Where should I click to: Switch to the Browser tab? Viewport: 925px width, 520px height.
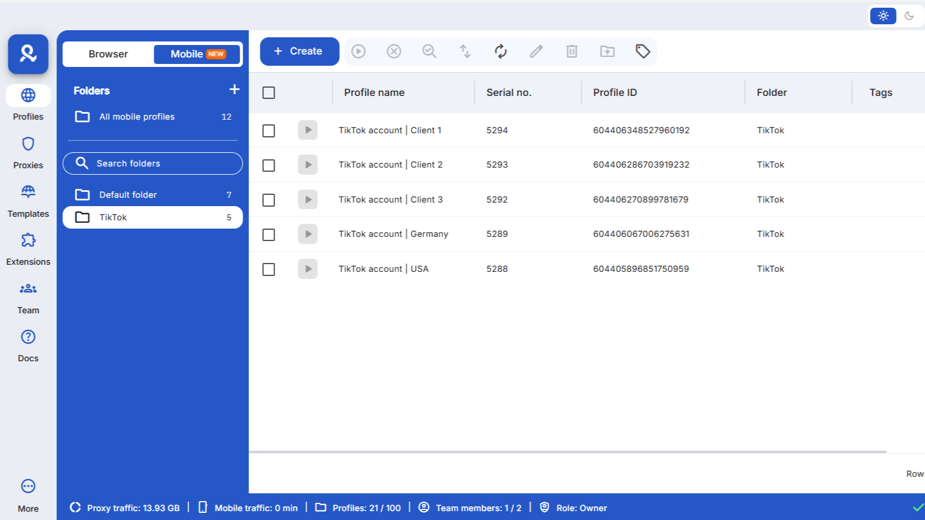pyautogui.click(x=109, y=54)
